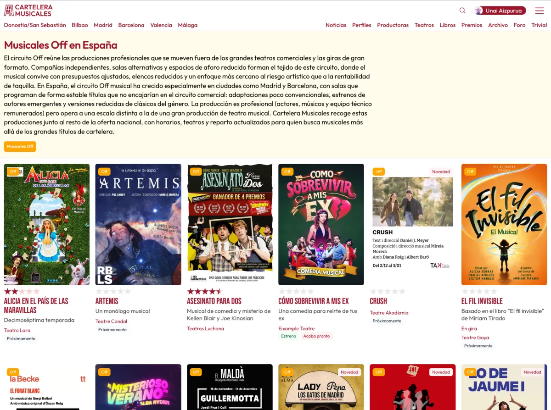Screen dimensions: 551x410
Task: Open the Misterioso Verano poster
Action: [x=138, y=387]
